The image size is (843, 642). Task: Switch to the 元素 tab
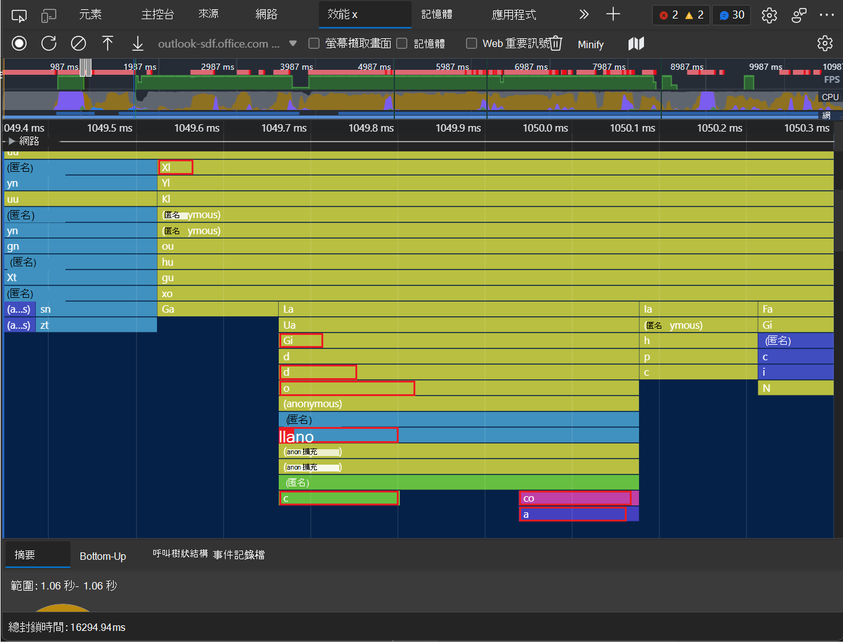[x=90, y=14]
